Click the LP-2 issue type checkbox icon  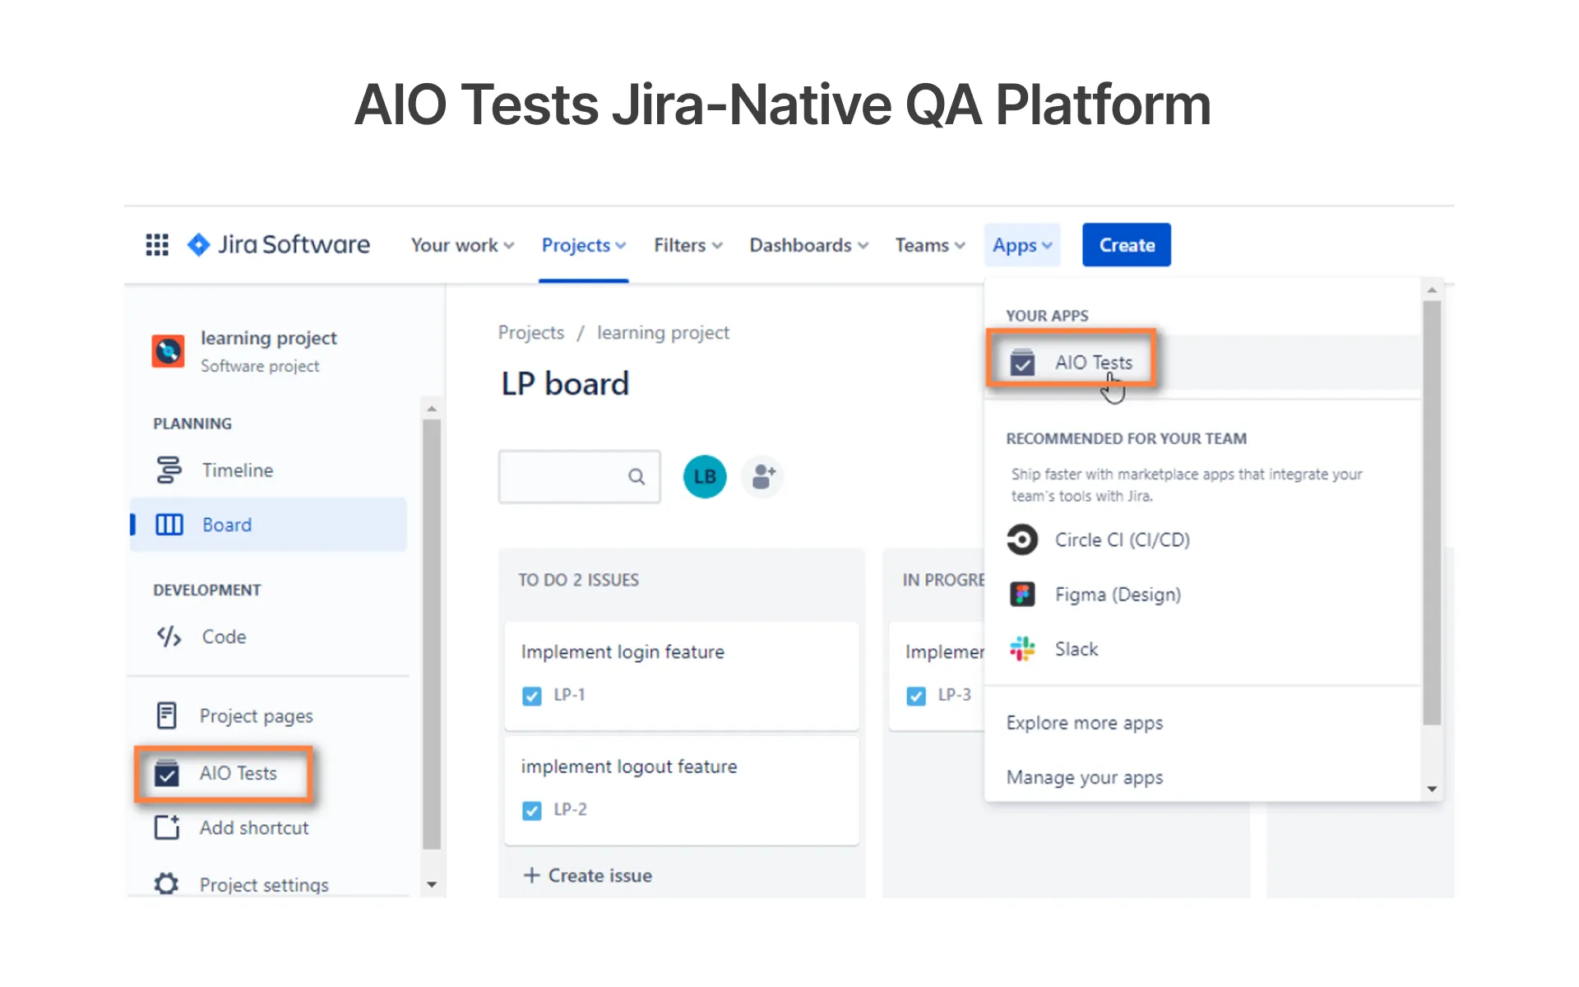[x=532, y=811]
